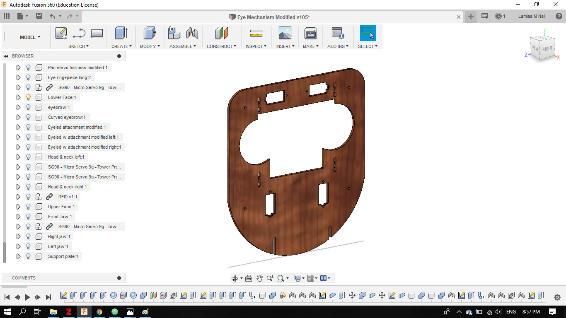The width and height of the screenshot is (566, 318).
Task: Expand the Upper Face:1 tree node
Action: pyautogui.click(x=18, y=207)
